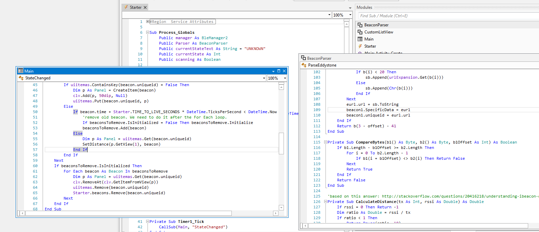This screenshot has width=539, height=232.
Task: Click the Main editor horizontal scrollbar
Action: click(x=129, y=213)
